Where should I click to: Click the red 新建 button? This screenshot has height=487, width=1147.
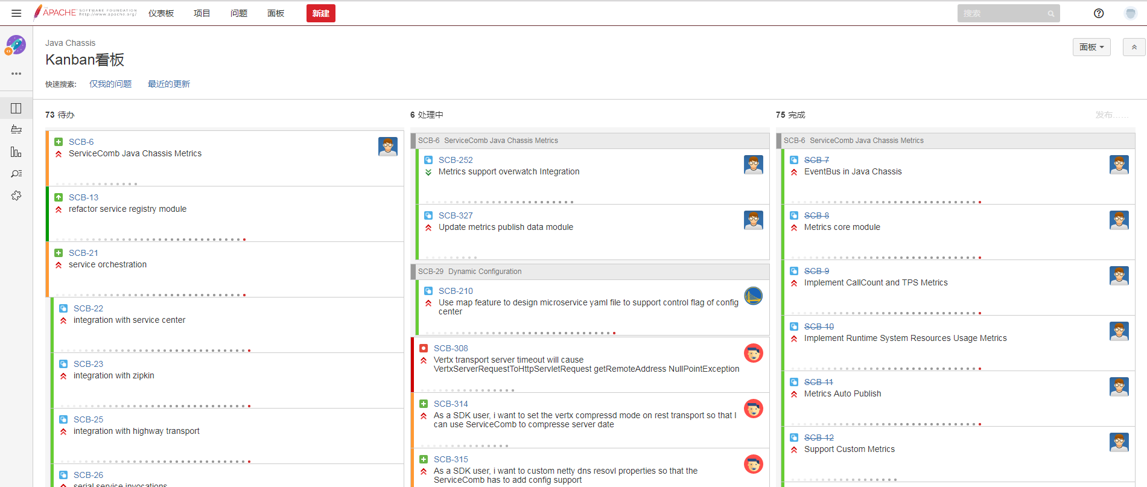pyautogui.click(x=320, y=13)
